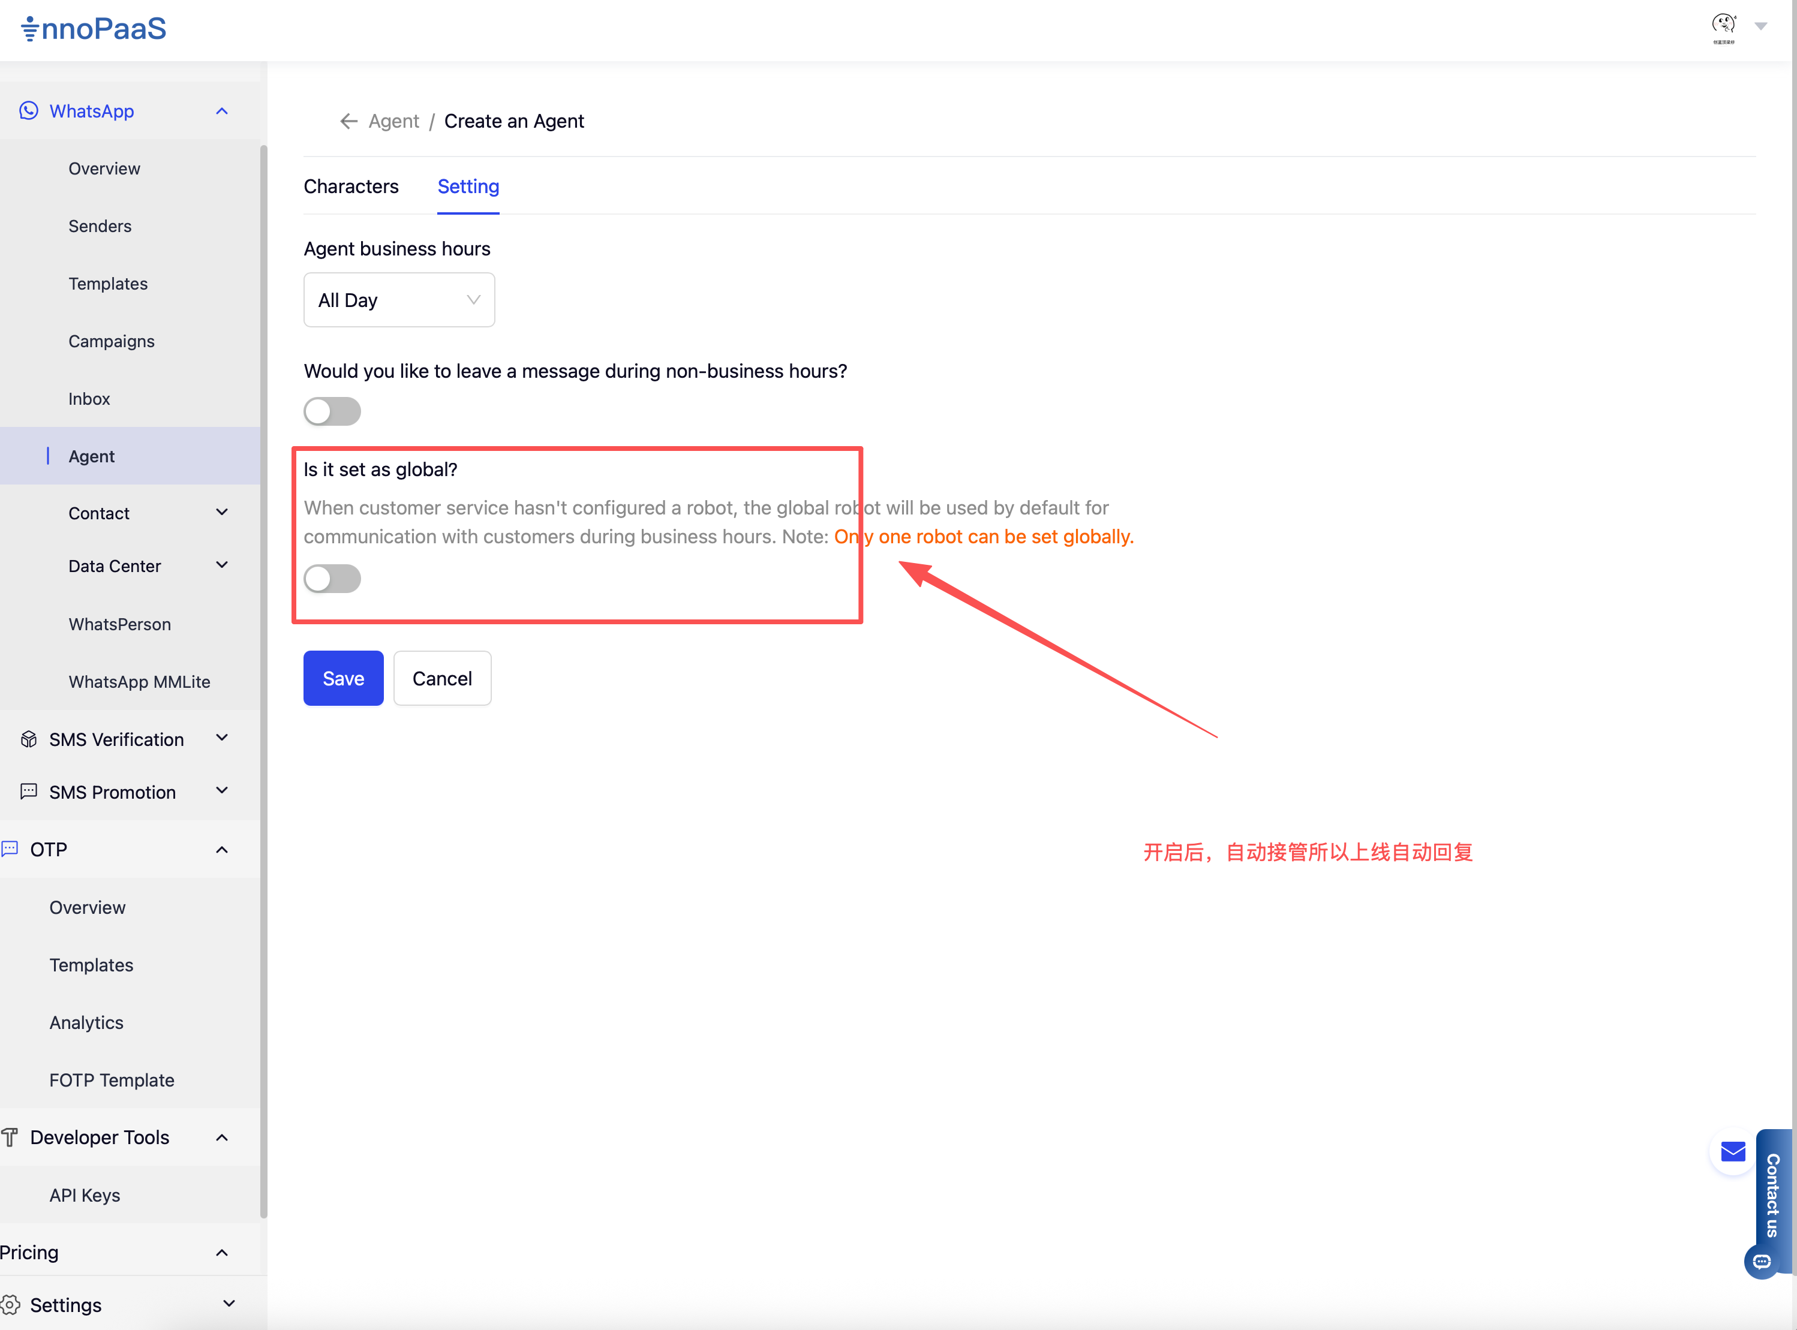The height and width of the screenshot is (1330, 1797).
Task: Click the SMS Verification cube icon
Action: (x=29, y=739)
